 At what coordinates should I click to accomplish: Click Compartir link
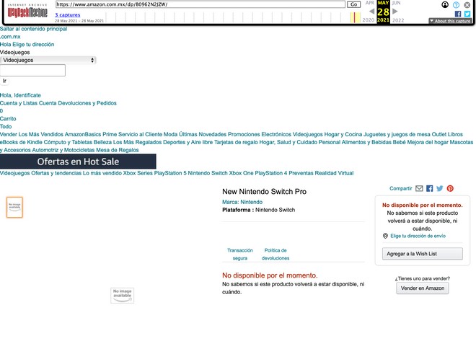click(401, 189)
